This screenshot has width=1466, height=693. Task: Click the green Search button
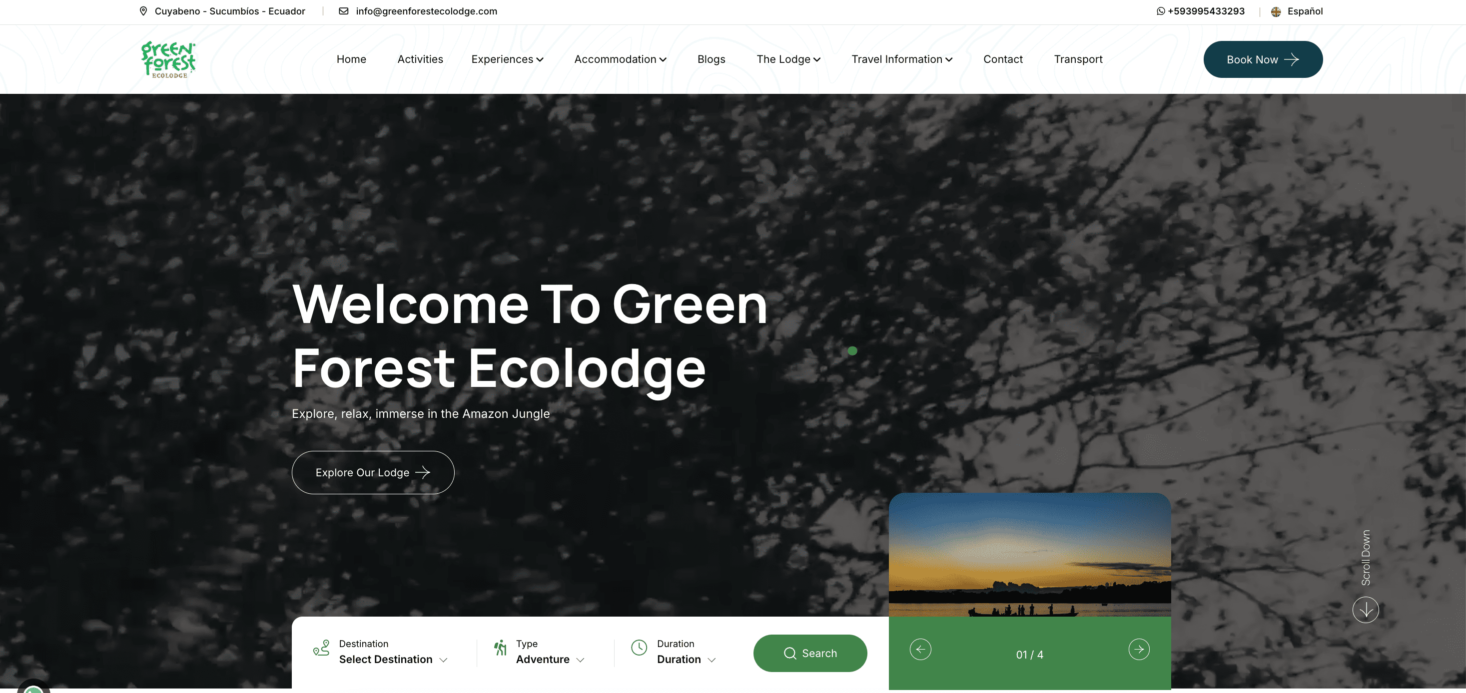[810, 653]
